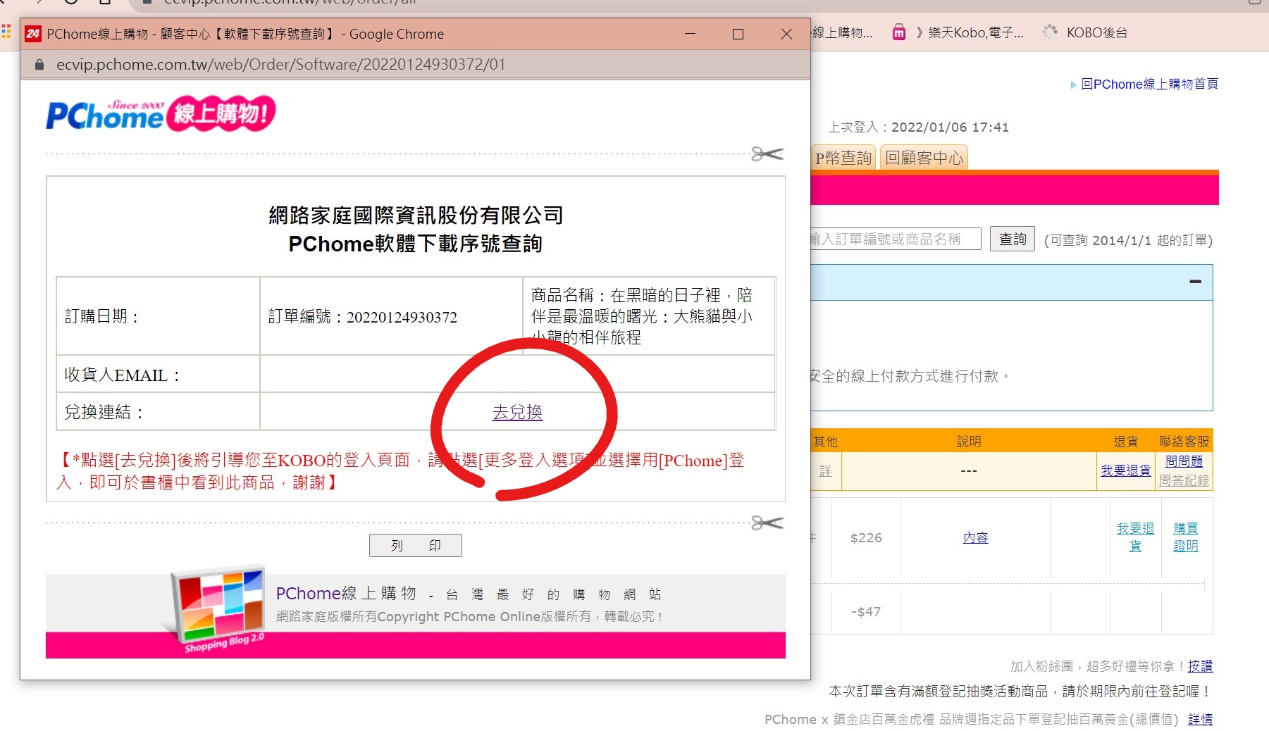Click the PChome 24 favicon in title bar

pyautogui.click(x=33, y=34)
